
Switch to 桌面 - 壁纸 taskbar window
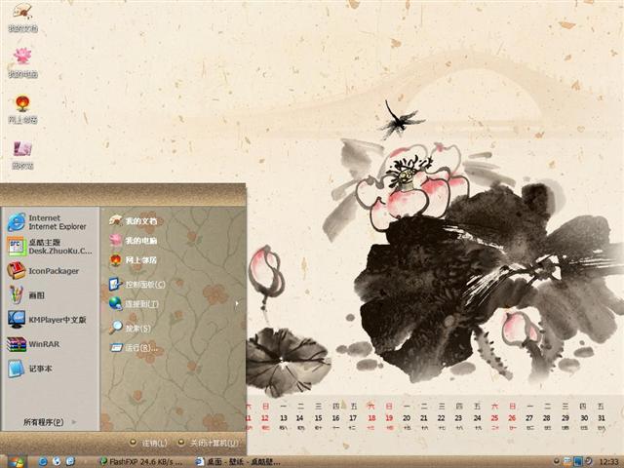pyautogui.click(x=239, y=461)
